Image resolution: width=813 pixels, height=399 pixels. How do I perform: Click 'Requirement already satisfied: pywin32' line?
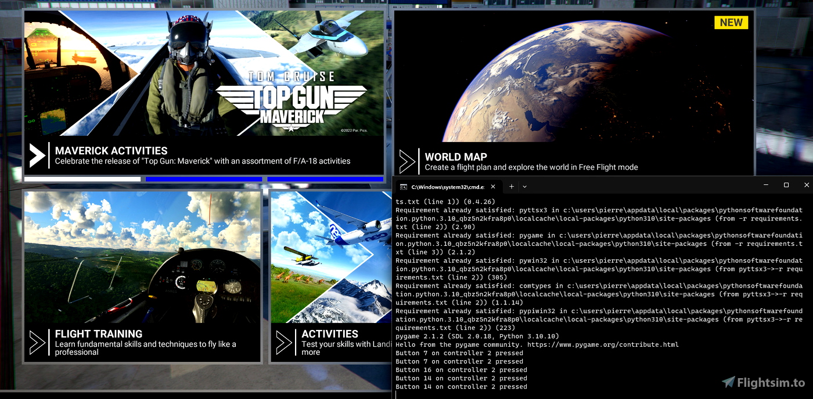599,269
